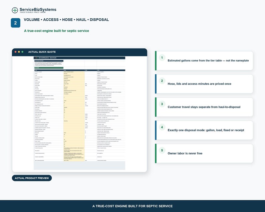
Task: Click 'Customer travel stays separate from haul-to-disposal'
Action: (204, 107)
